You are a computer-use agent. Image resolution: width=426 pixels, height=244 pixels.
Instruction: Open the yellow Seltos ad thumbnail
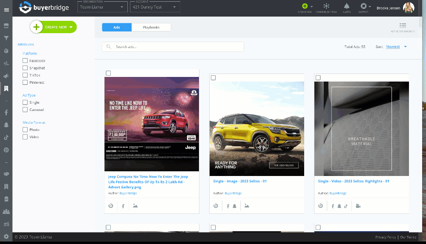[257, 129]
